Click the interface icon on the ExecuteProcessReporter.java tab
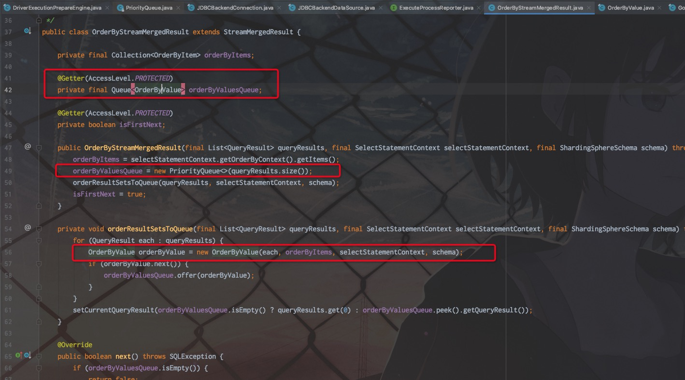This screenshot has width=685, height=380. click(393, 8)
